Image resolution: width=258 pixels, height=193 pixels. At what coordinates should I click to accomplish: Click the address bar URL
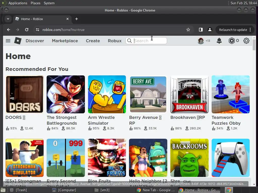63,30
